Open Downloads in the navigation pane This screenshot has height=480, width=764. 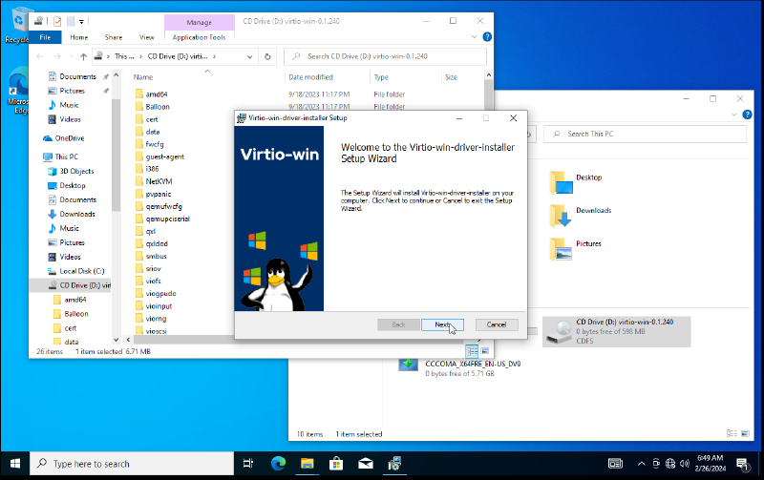coord(77,214)
